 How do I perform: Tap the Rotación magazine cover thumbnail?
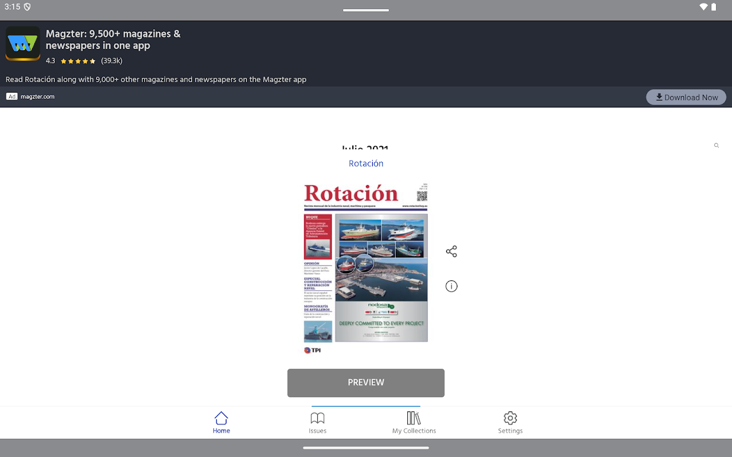pos(366,268)
